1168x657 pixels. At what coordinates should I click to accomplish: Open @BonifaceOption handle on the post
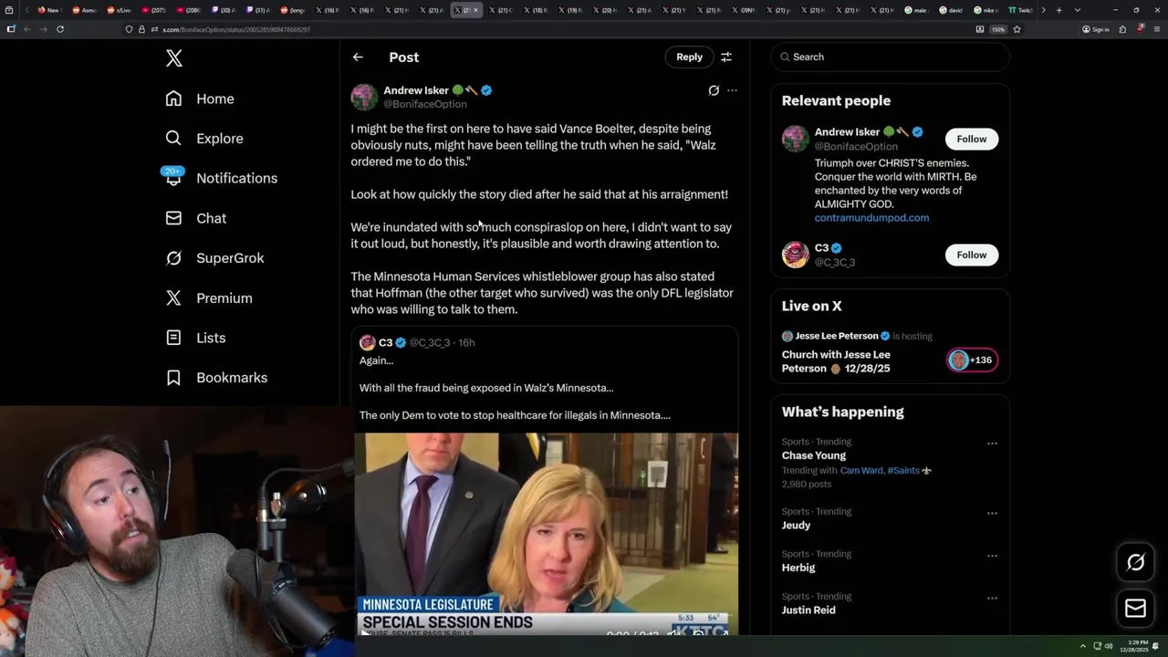pyautogui.click(x=425, y=104)
